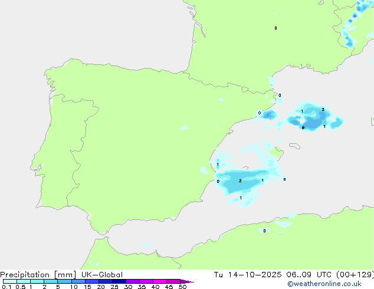374x289 pixels.
Task: Click the '25' legend scale value
Action: pyautogui.click(x=114, y=287)
